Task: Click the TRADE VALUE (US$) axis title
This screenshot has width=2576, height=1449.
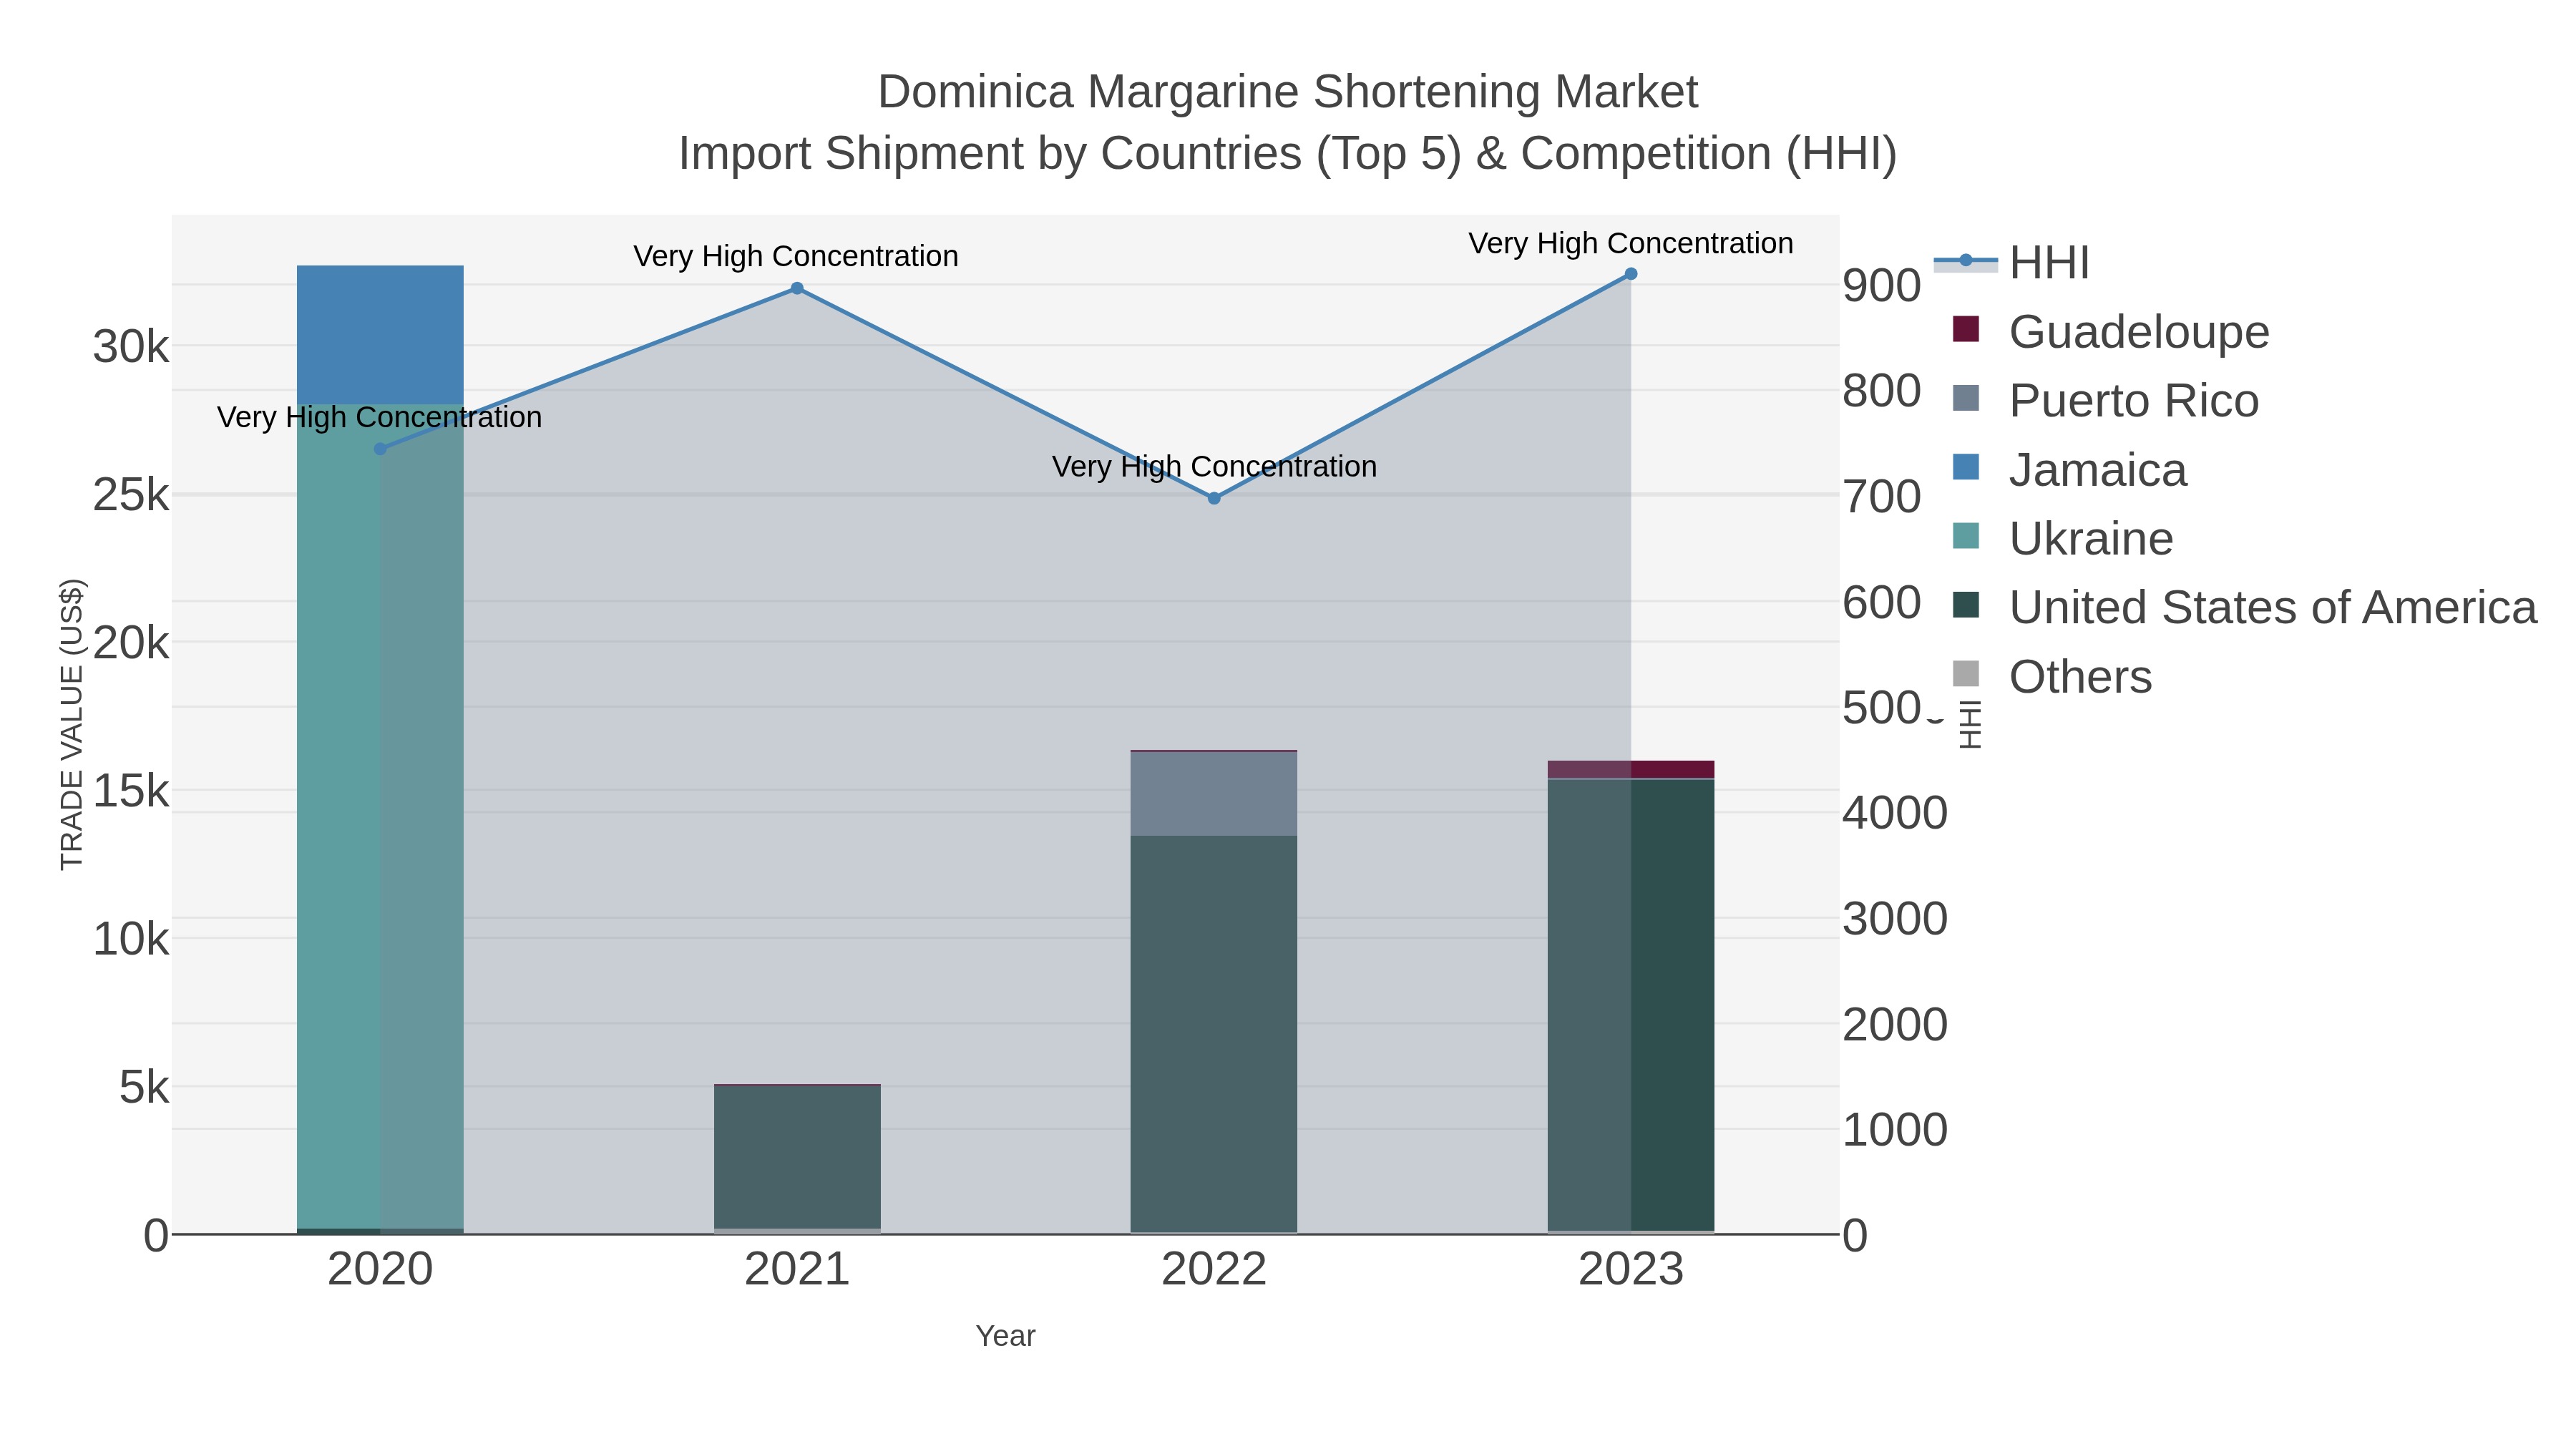Action: (72, 724)
